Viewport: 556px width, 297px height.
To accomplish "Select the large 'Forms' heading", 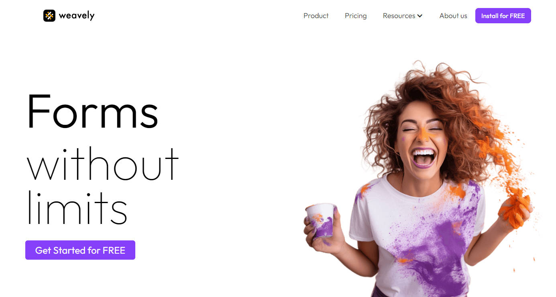I will coord(93,111).
